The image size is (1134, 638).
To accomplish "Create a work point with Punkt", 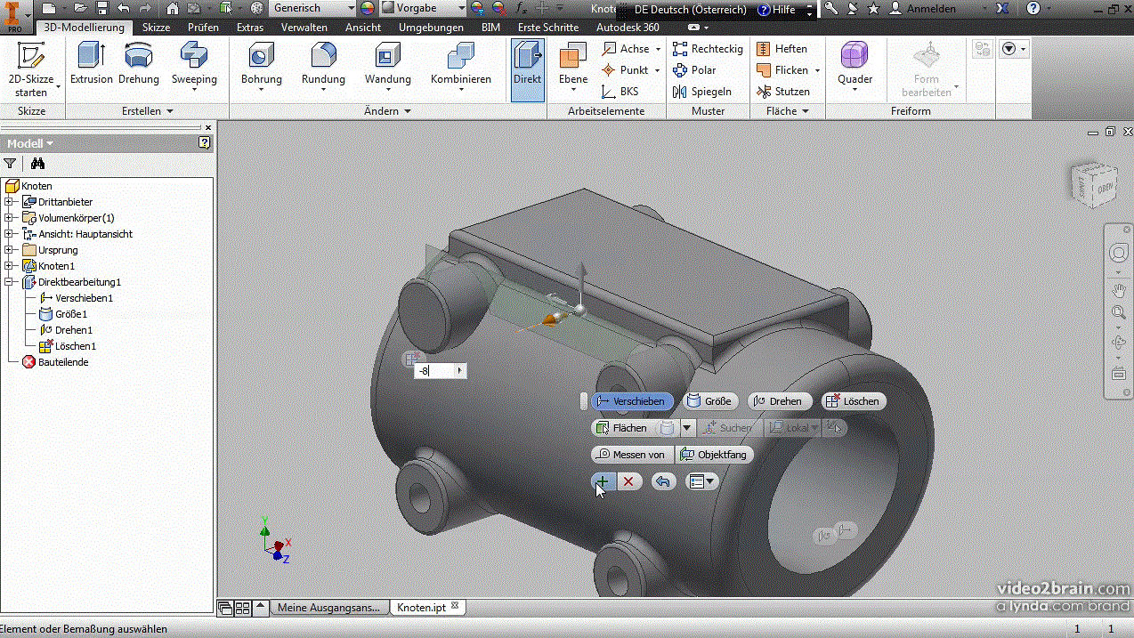I will [630, 70].
